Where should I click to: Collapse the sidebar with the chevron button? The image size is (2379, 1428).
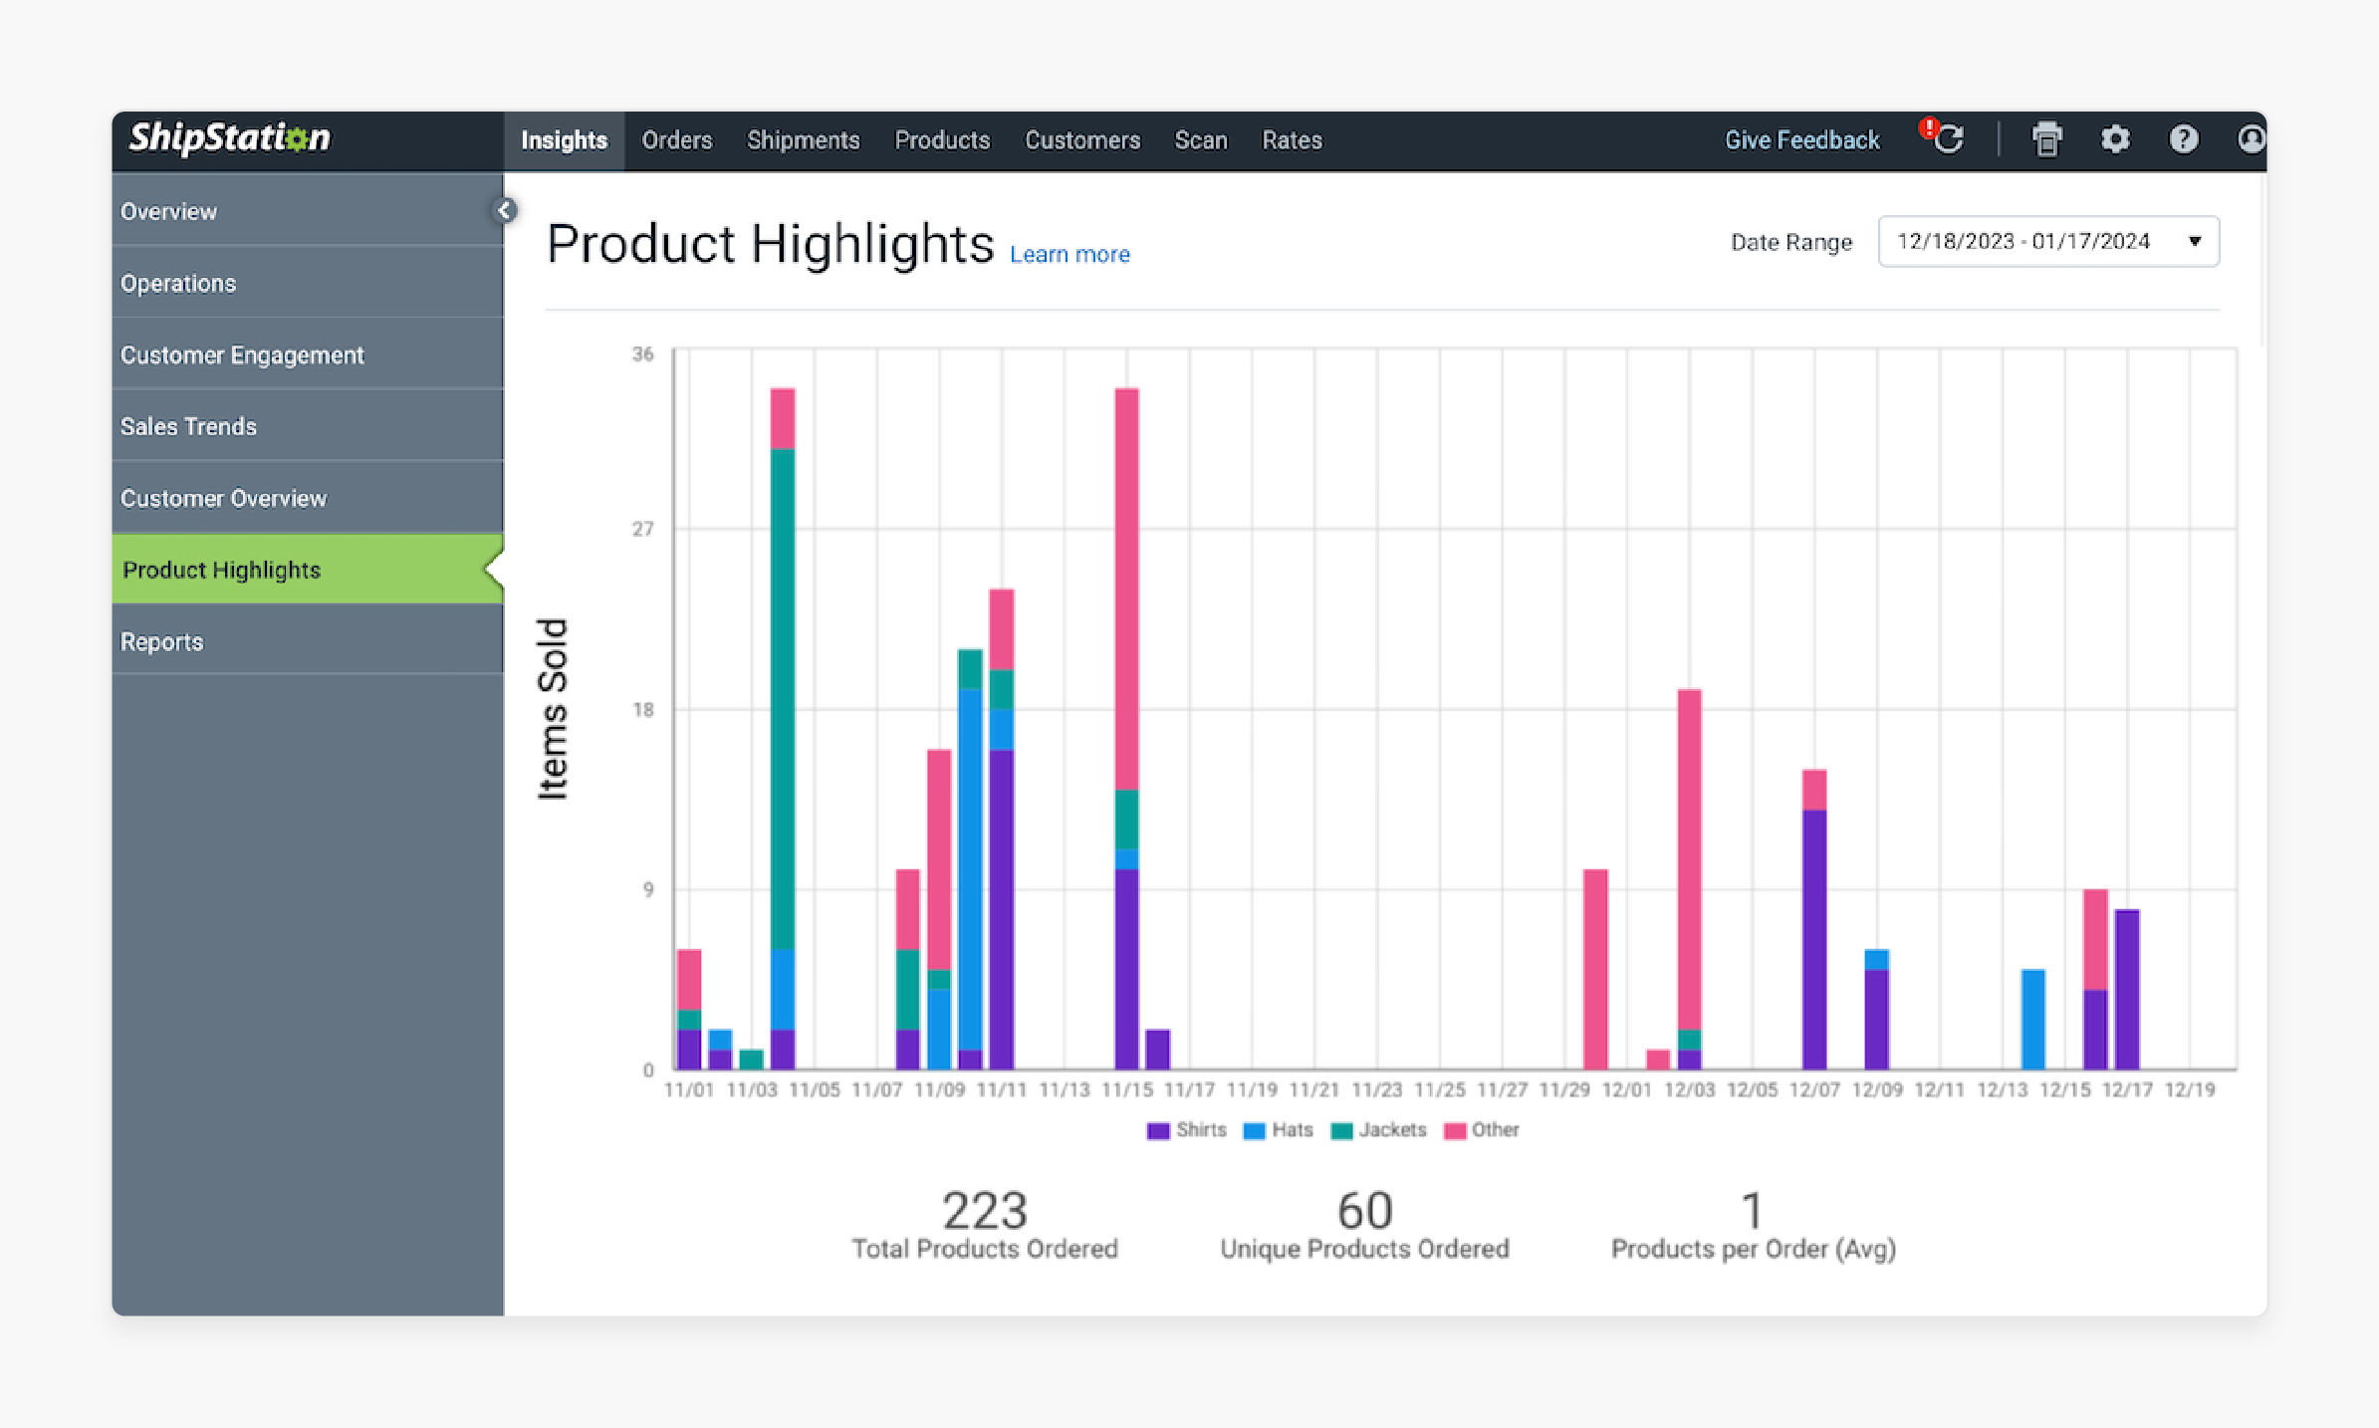click(505, 210)
